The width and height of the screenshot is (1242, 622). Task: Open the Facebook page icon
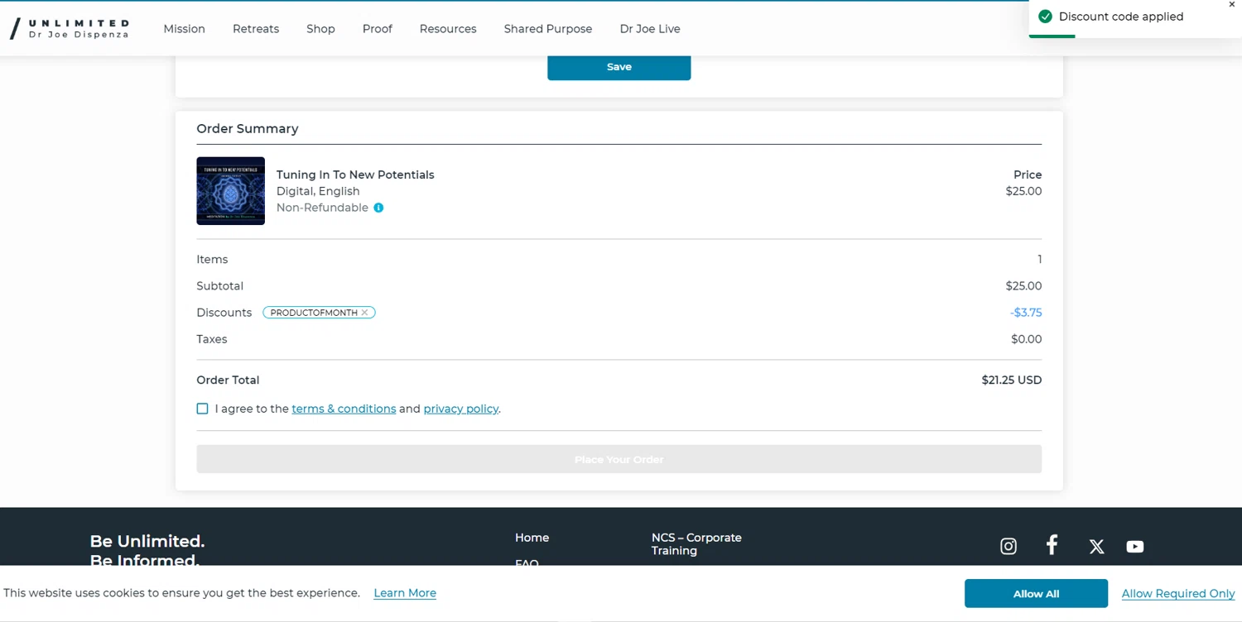1052,545
